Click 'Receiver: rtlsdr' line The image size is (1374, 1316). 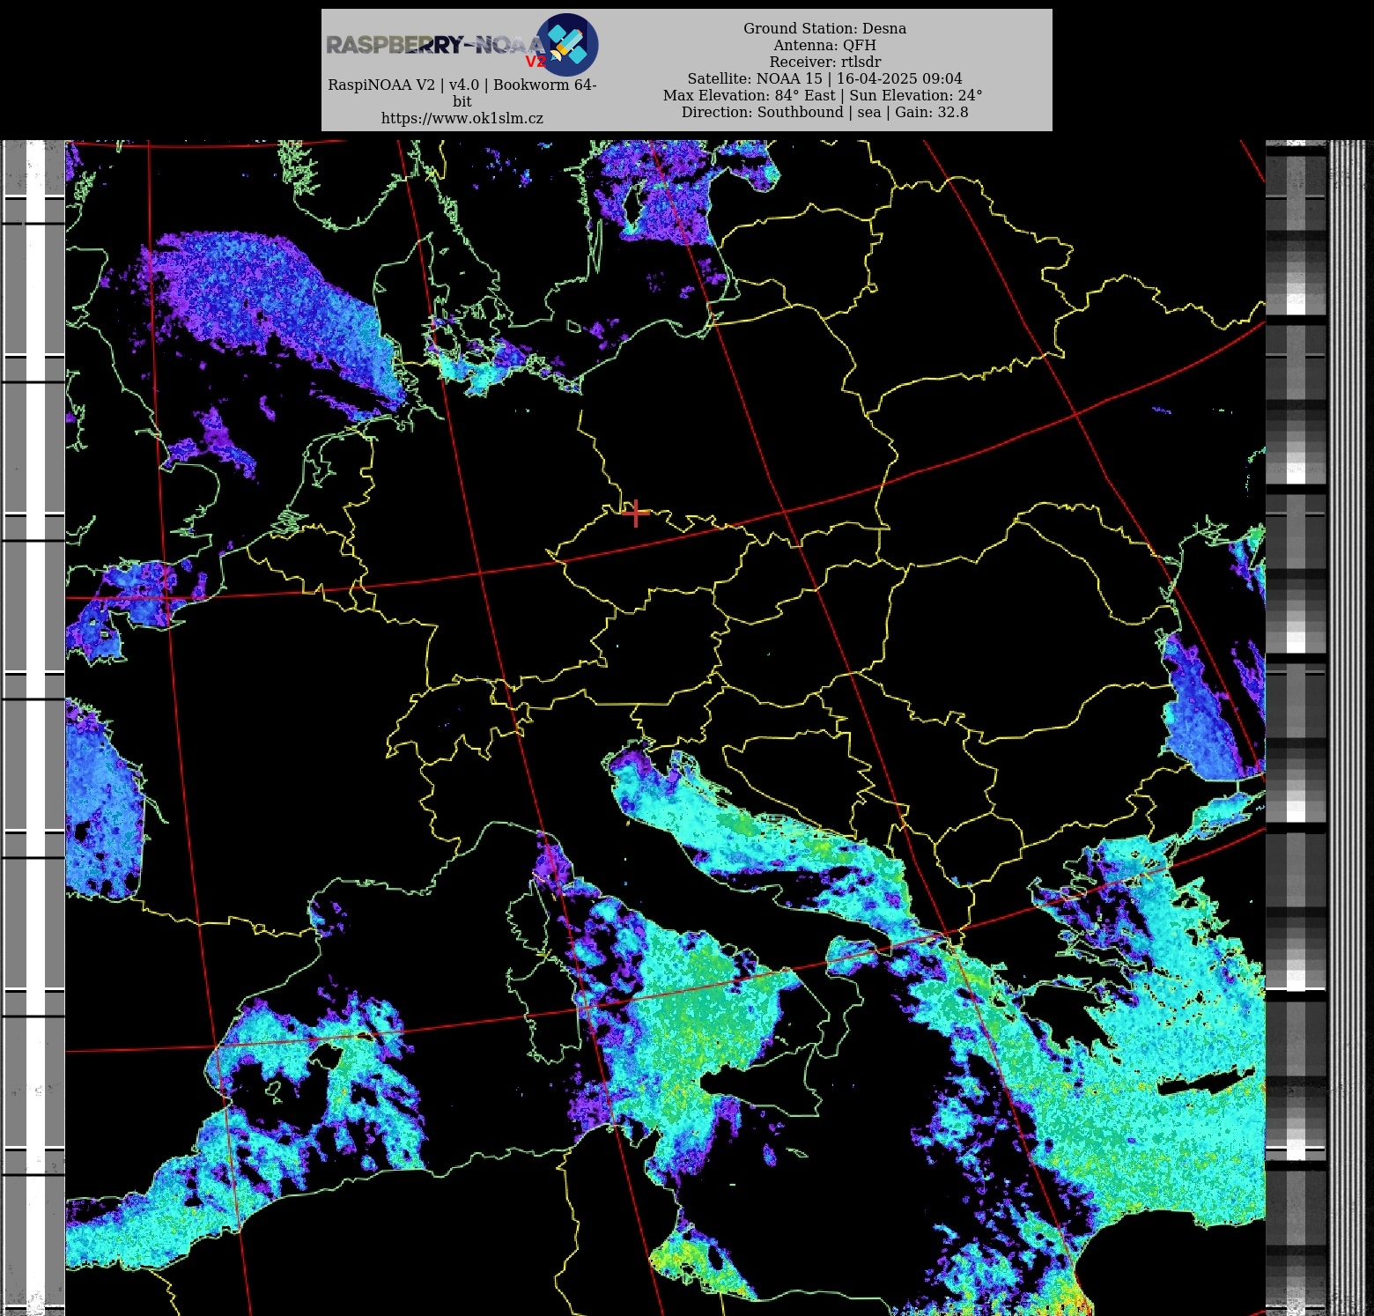tap(824, 62)
